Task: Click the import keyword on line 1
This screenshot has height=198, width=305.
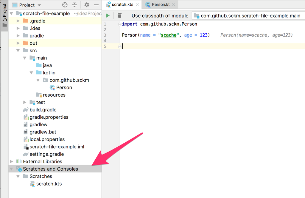Action: point(130,24)
